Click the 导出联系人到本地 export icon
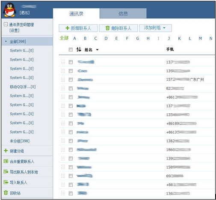Image resolution: width=216 pixels, height=200 pixels. click(x=6, y=172)
